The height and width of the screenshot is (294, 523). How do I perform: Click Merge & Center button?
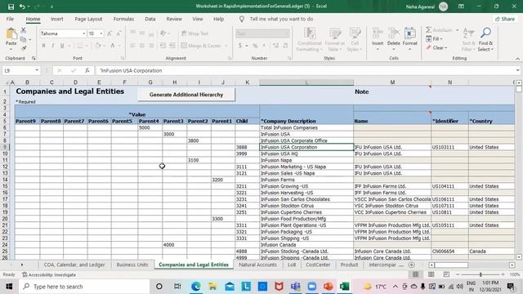pos(201,46)
